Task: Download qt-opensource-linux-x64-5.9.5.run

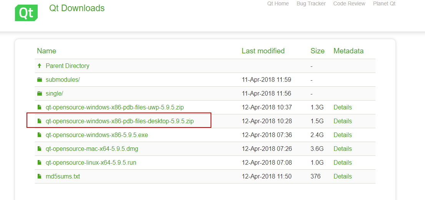Action: (91, 163)
